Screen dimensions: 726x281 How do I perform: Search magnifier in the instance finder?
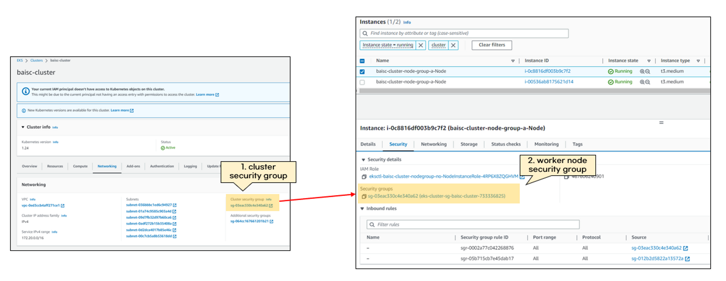365,33
